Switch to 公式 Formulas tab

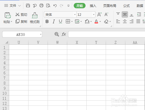[126, 6]
